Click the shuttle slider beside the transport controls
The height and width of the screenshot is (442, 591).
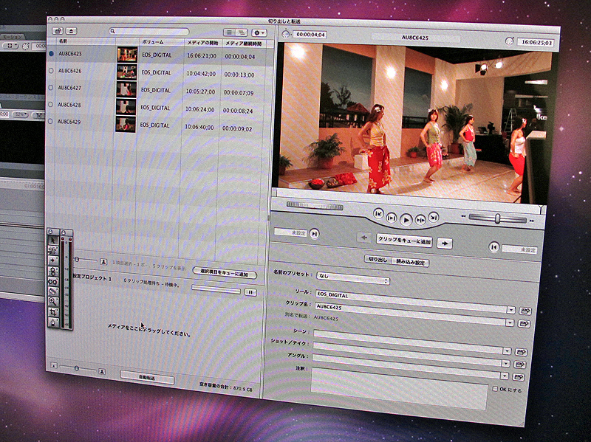pyautogui.click(x=497, y=218)
